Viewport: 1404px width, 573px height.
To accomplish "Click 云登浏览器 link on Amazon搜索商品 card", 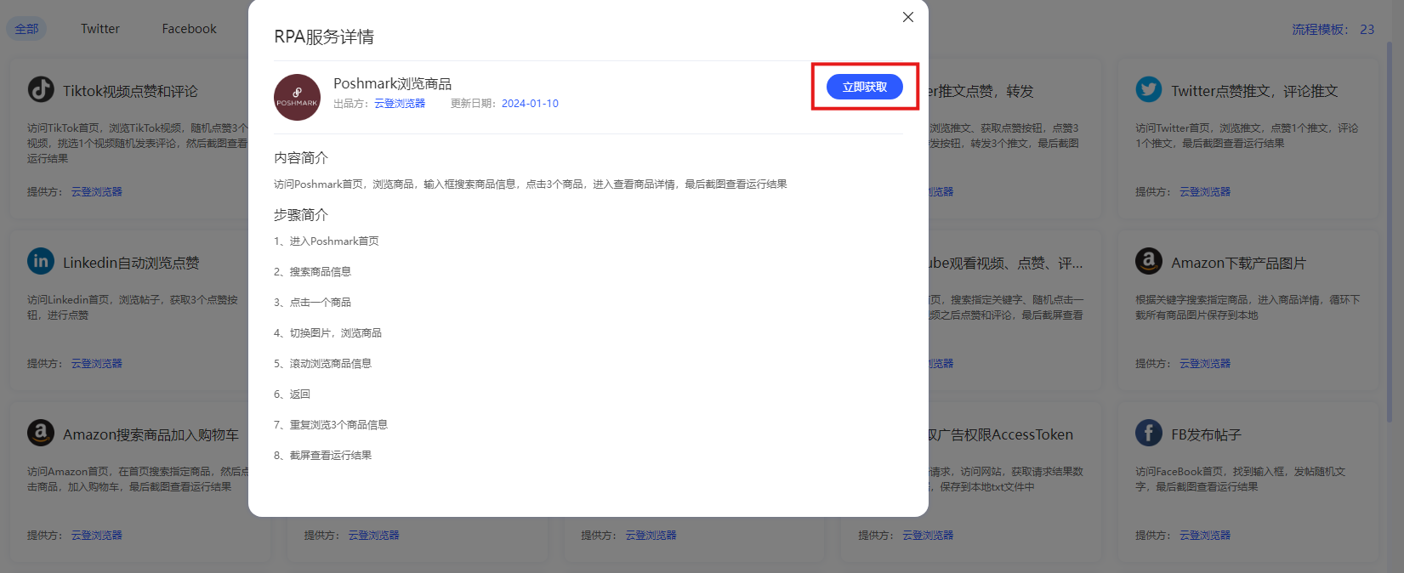I will click(96, 536).
